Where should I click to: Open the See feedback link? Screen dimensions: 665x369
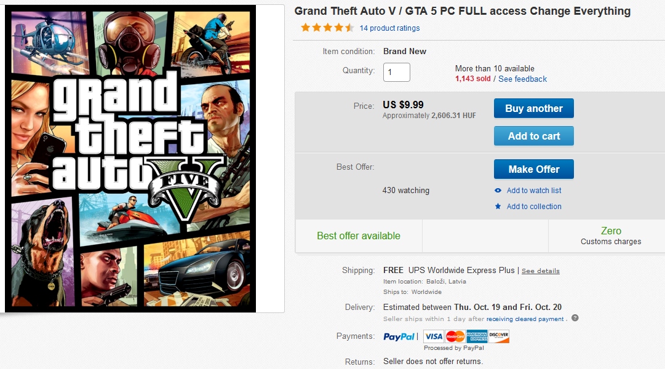(522, 79)
